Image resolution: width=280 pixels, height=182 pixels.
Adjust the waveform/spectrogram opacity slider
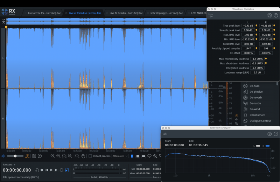[x=15, y=156]
